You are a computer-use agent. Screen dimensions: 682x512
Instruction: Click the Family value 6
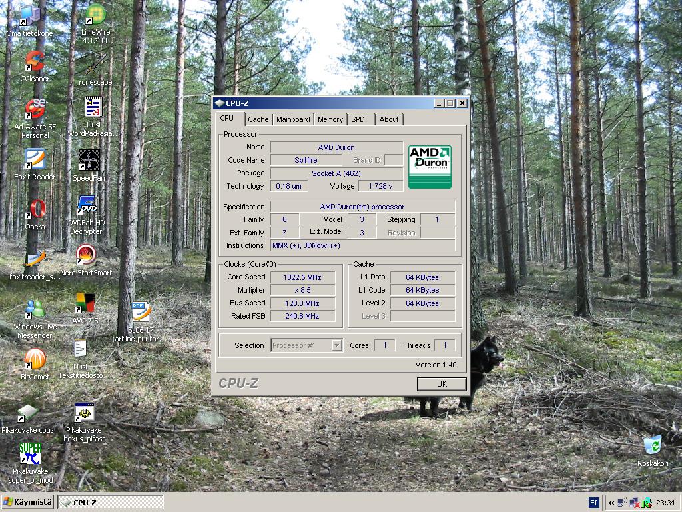[x=284, y=219]
